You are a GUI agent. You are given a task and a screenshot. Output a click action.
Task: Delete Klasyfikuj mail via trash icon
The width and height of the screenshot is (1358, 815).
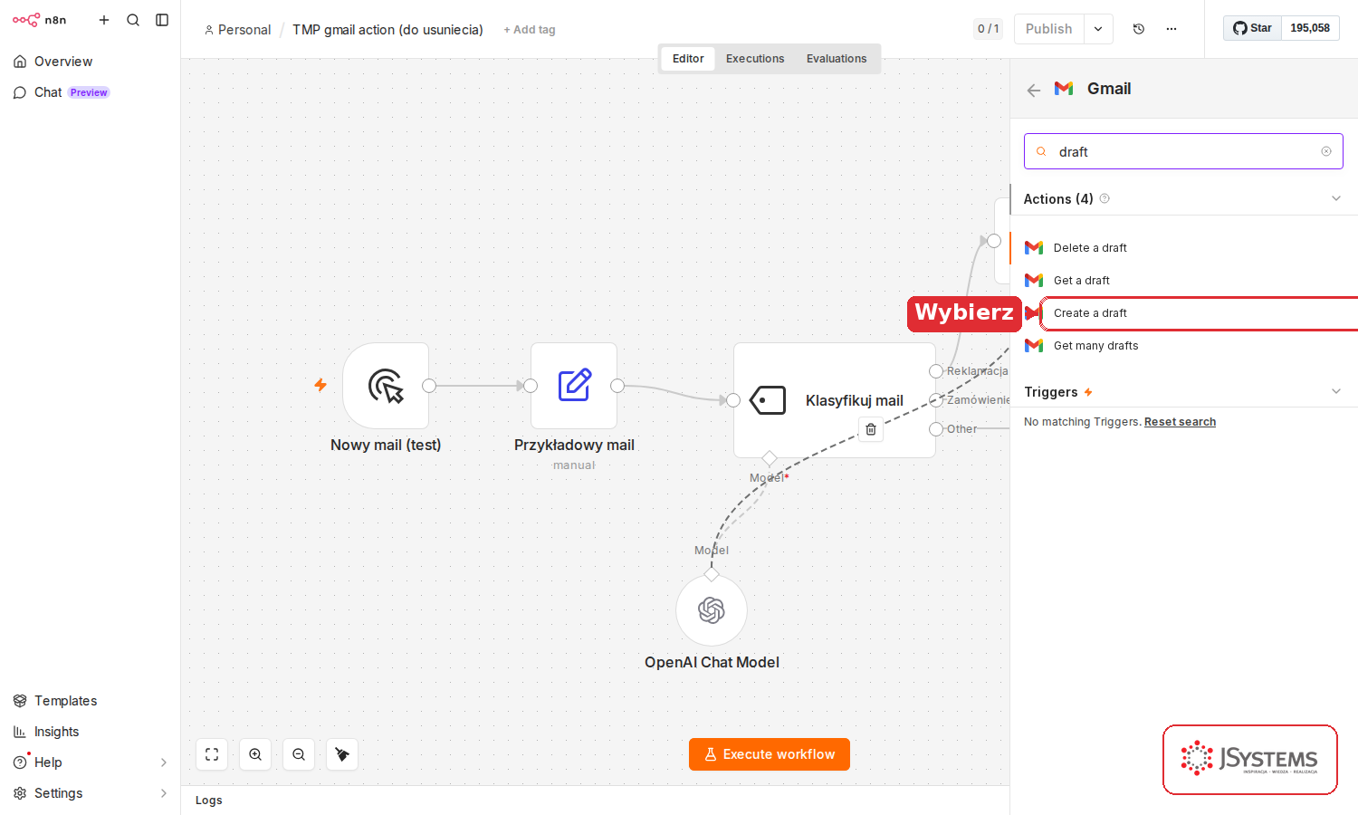[x=871, y=429]
